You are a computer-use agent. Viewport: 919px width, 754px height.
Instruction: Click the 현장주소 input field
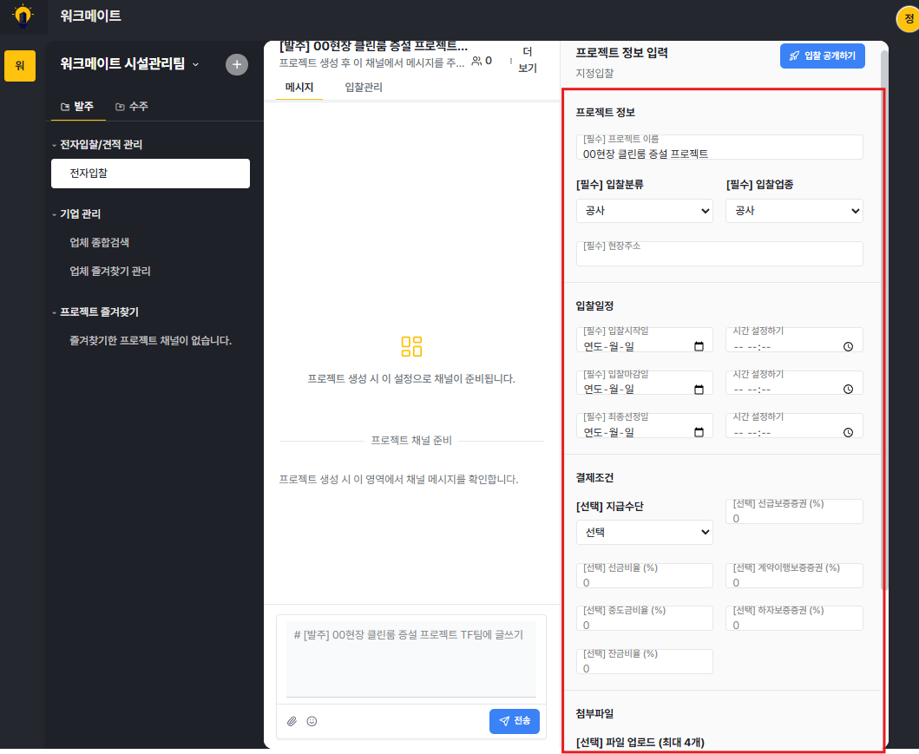click(719, 253)
